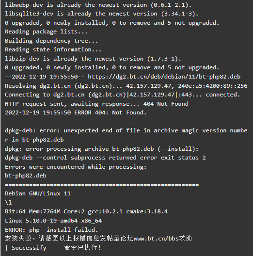The height and width of the screenshot is (256, 253).
Task: Click the 'Debian GNU/Linux 11' line
Action: 38,193
